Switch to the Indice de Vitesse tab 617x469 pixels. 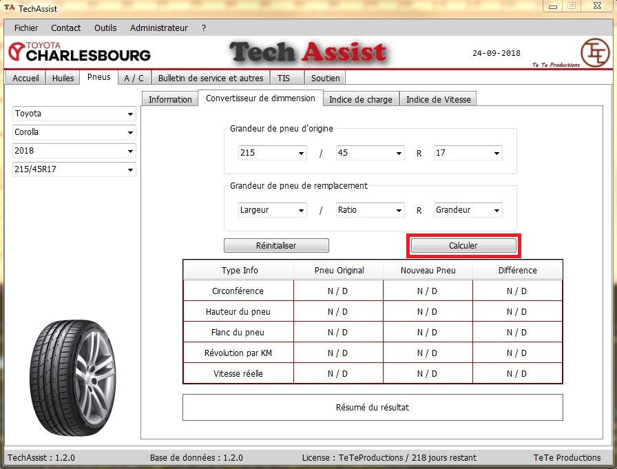[438, 99]
